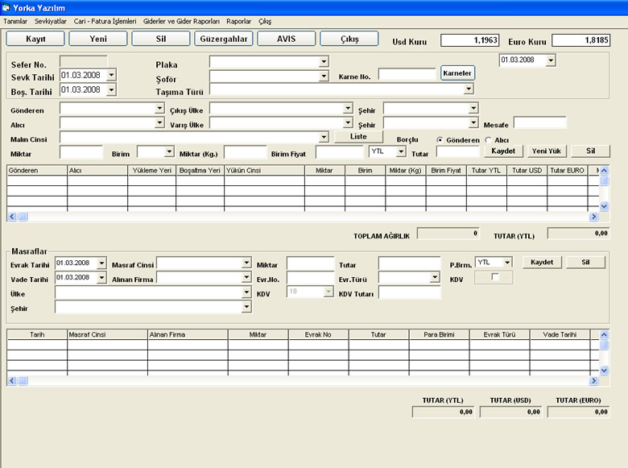This screenshot has width=628, height=468.
Task: Expand the Ülke dropdown in Masraflar
Action: pos(246,292)
